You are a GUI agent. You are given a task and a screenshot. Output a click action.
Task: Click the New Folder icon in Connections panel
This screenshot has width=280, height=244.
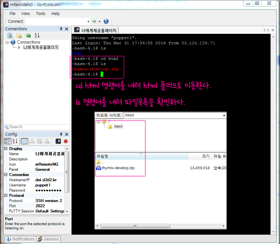coord(19,35)
